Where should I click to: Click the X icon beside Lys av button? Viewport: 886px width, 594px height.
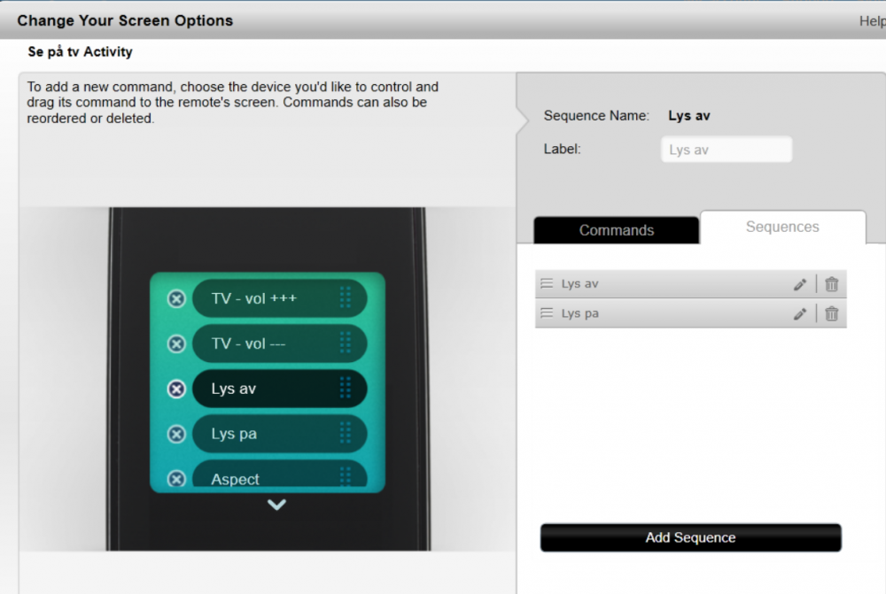(x=176, y=389)
